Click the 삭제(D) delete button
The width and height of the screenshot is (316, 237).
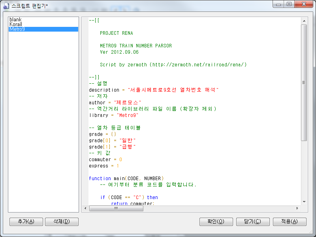[62, 222]
